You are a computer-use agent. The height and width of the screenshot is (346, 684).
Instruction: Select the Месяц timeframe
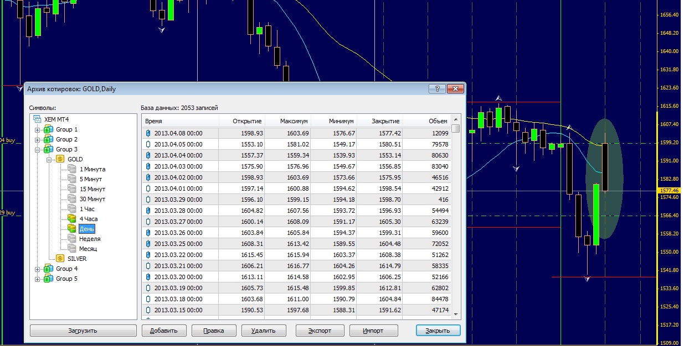tap(88, 249)
